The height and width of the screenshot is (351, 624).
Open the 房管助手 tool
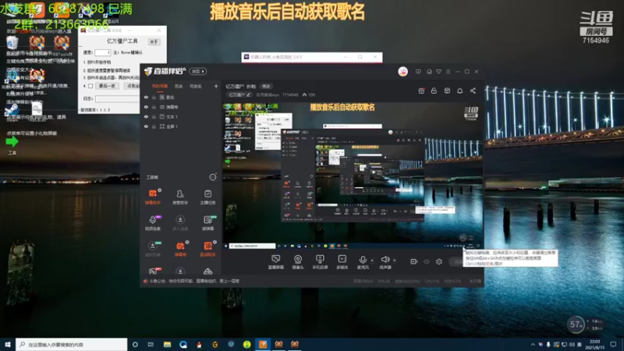180,197
